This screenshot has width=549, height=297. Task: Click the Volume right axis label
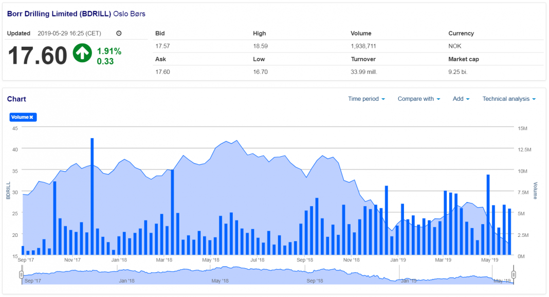coord(535,191)
